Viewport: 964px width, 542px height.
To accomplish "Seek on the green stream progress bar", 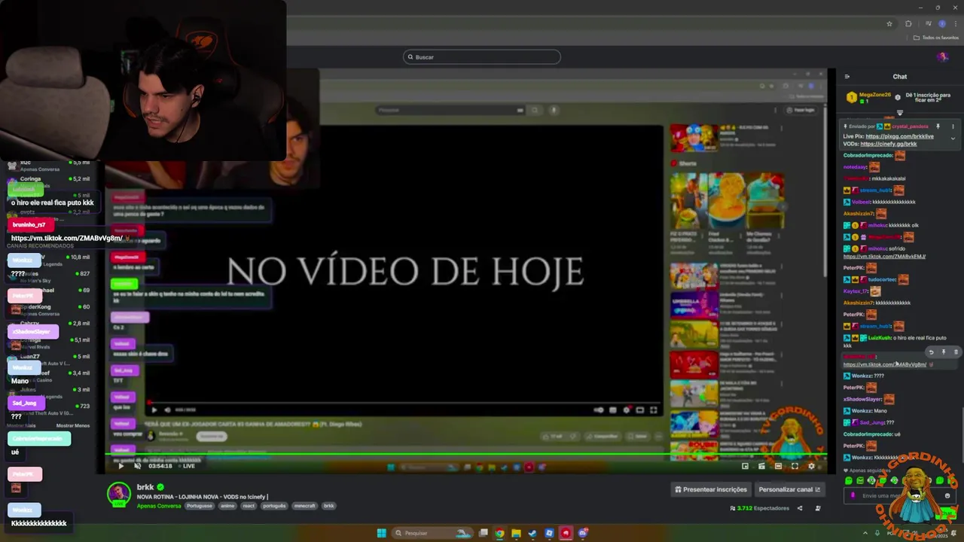I will 465,453.
